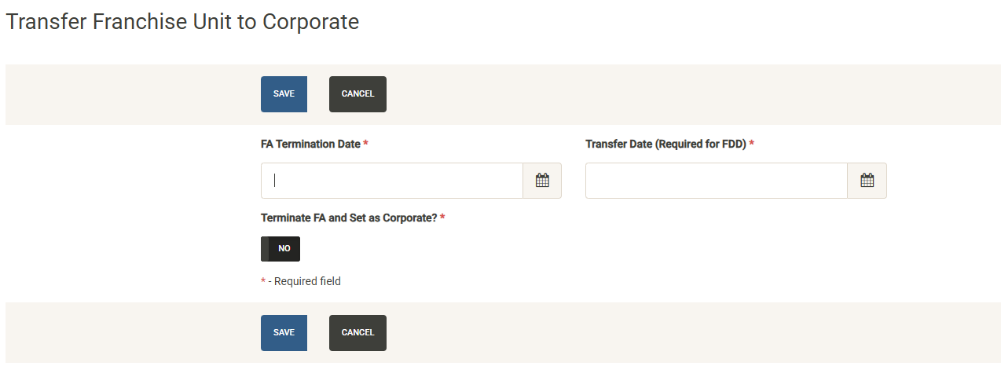Click the NO text on the switch

click(284, 249)
